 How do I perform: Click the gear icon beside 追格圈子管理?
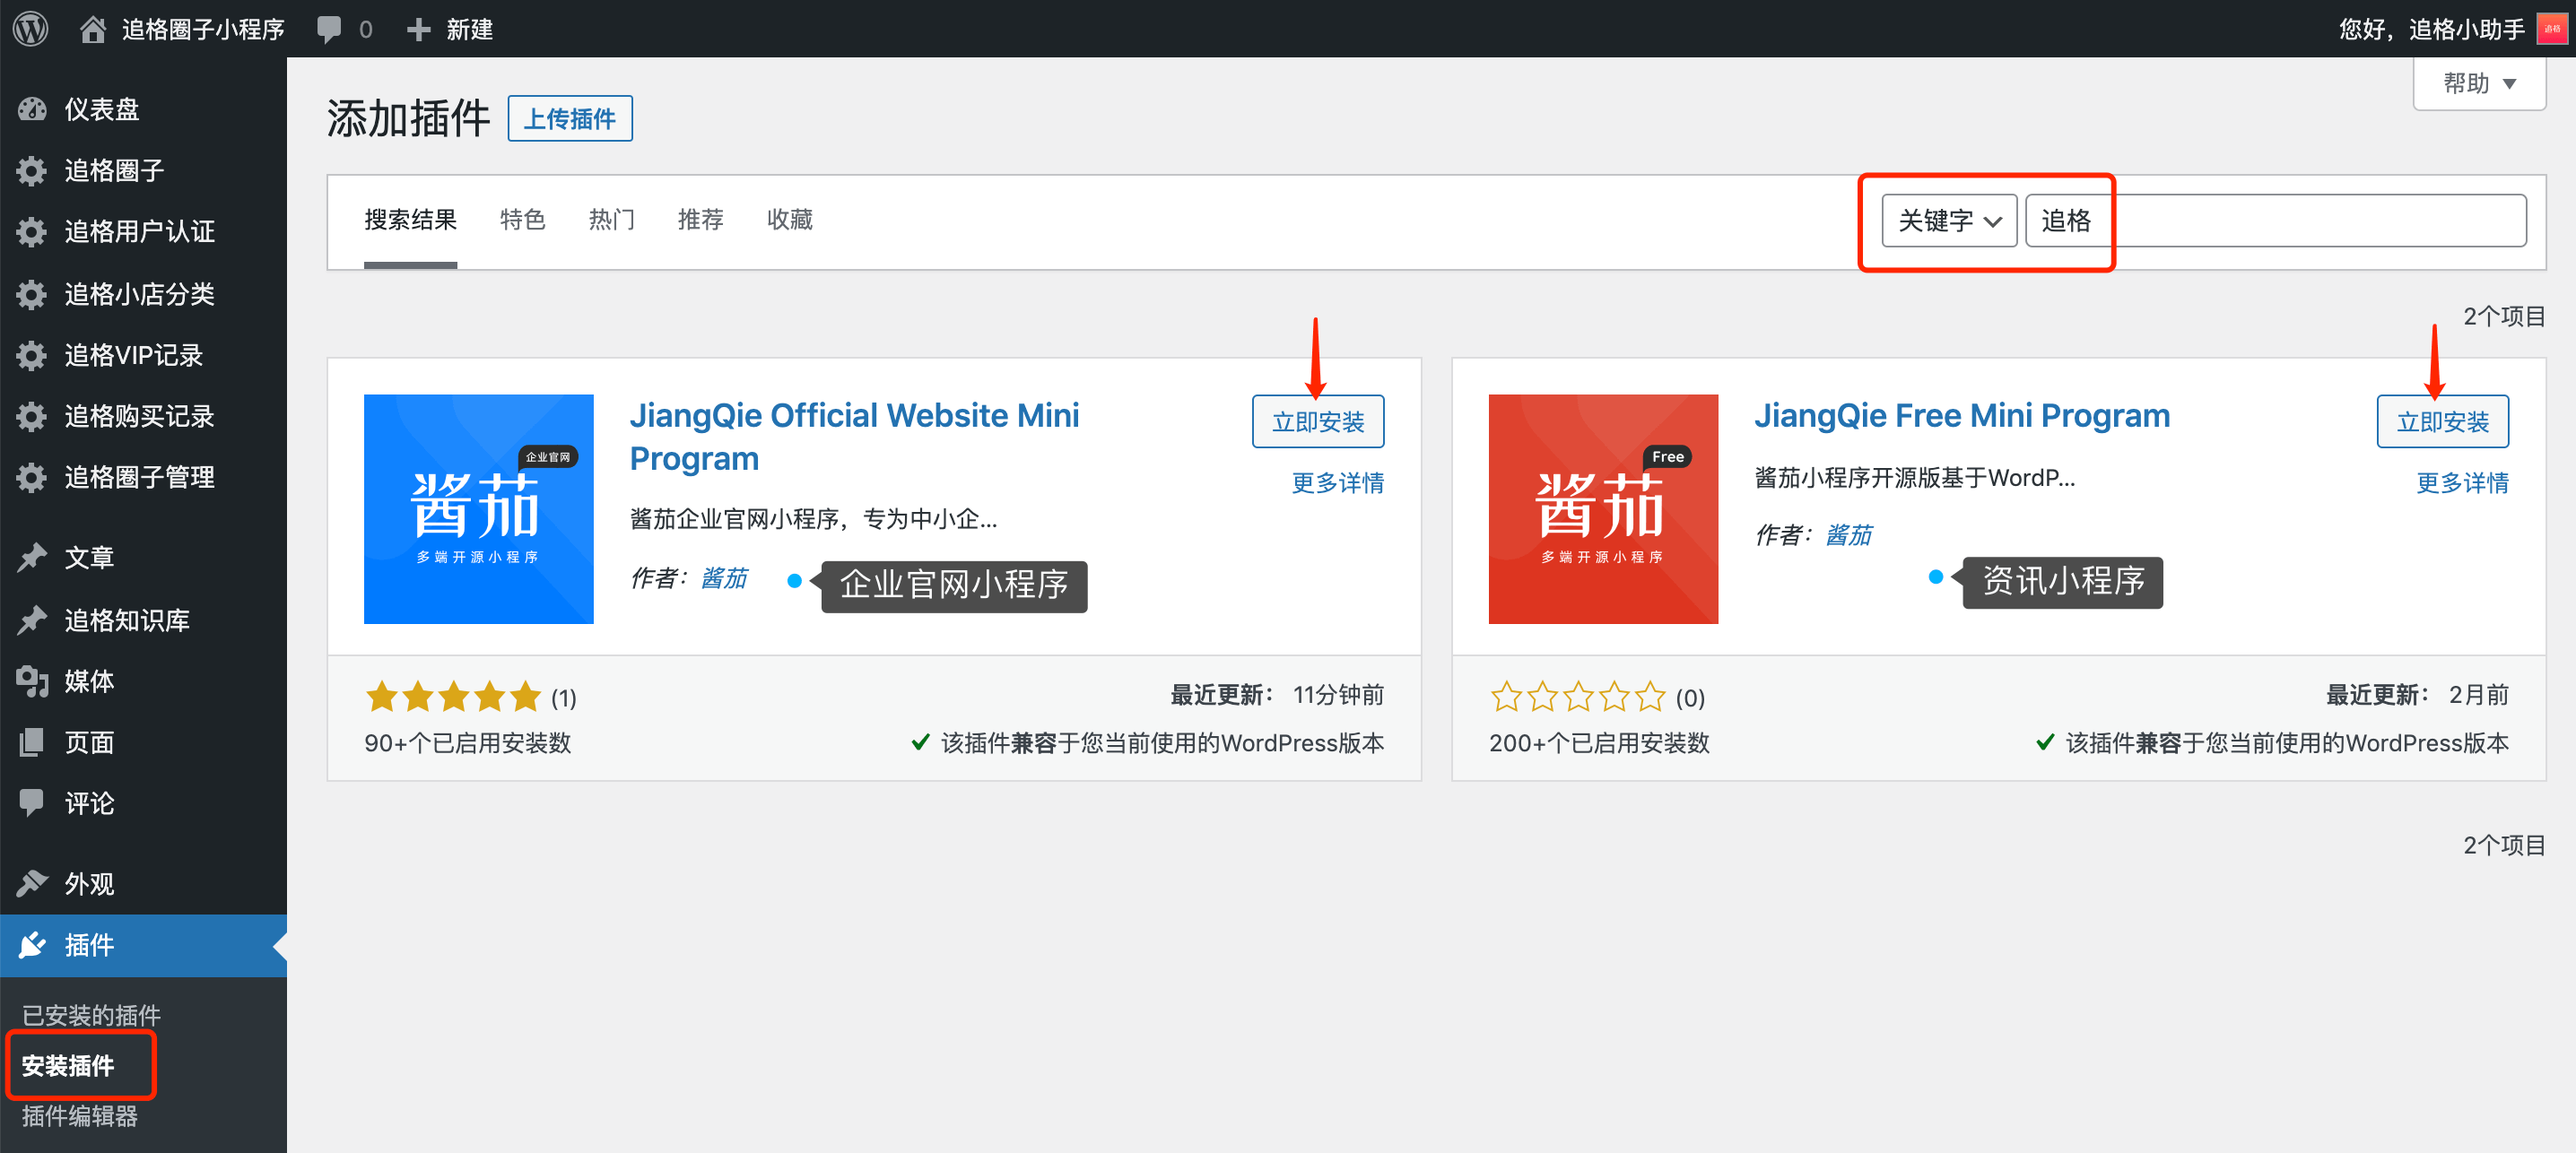pos(32,477)
